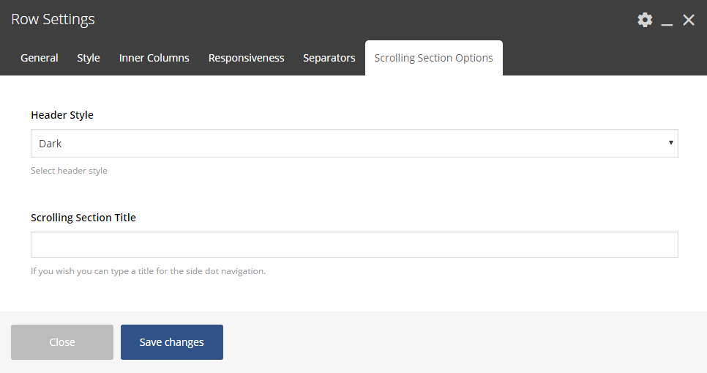Image resolution: width=707 pixels, height=373 pixels.
Task: Click the Row Settings title text
Action: pos(53,19)
